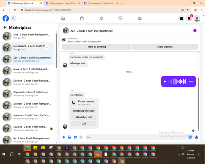Click Zac's avatar in chat header
The image size is (205, 164).
(x=66, y=31)
